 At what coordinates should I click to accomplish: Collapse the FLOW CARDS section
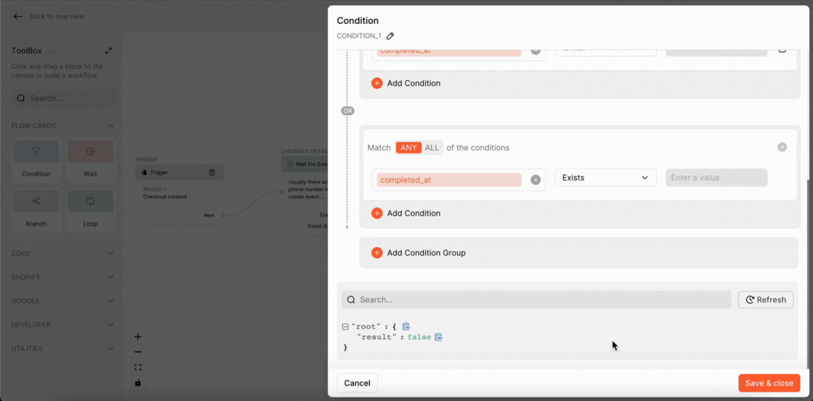[x=111, y=126]
